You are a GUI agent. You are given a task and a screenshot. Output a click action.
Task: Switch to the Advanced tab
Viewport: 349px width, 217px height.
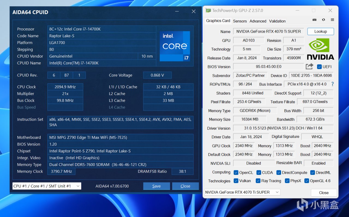pyautogui.click(x=258, y=21)
